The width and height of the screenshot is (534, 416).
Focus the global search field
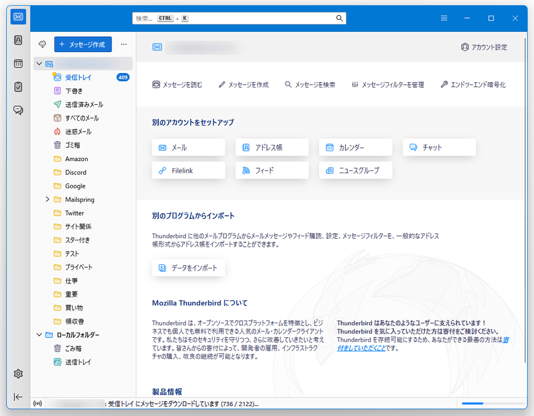point(239,19)
